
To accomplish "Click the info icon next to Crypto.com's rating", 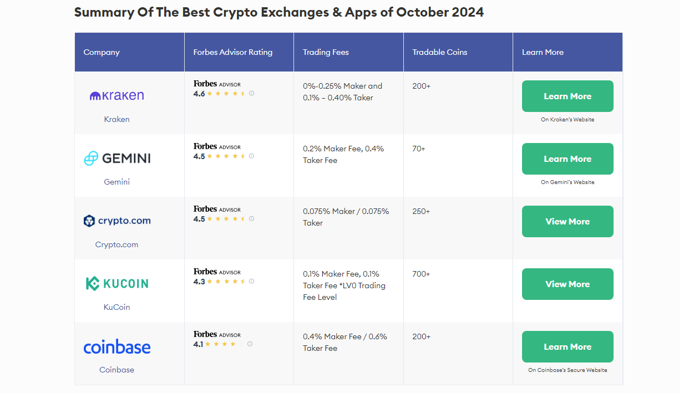I will 251,218.
